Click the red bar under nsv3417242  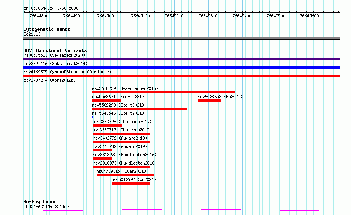103,150
